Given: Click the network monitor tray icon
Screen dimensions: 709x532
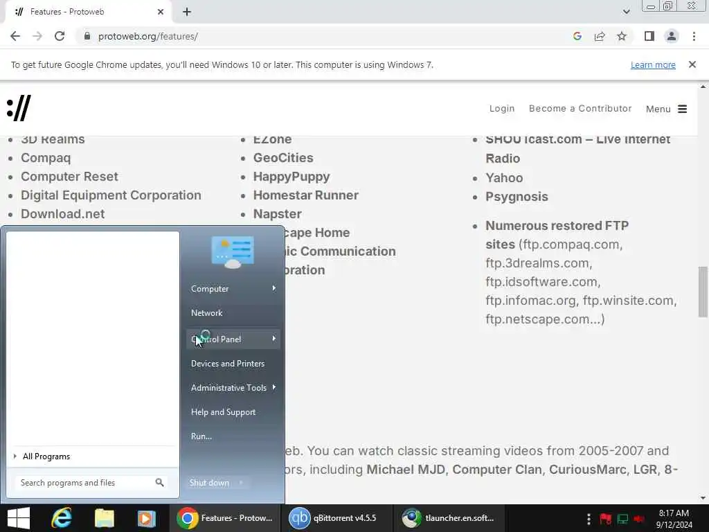Looking at the screenshot, I should 622,519.
